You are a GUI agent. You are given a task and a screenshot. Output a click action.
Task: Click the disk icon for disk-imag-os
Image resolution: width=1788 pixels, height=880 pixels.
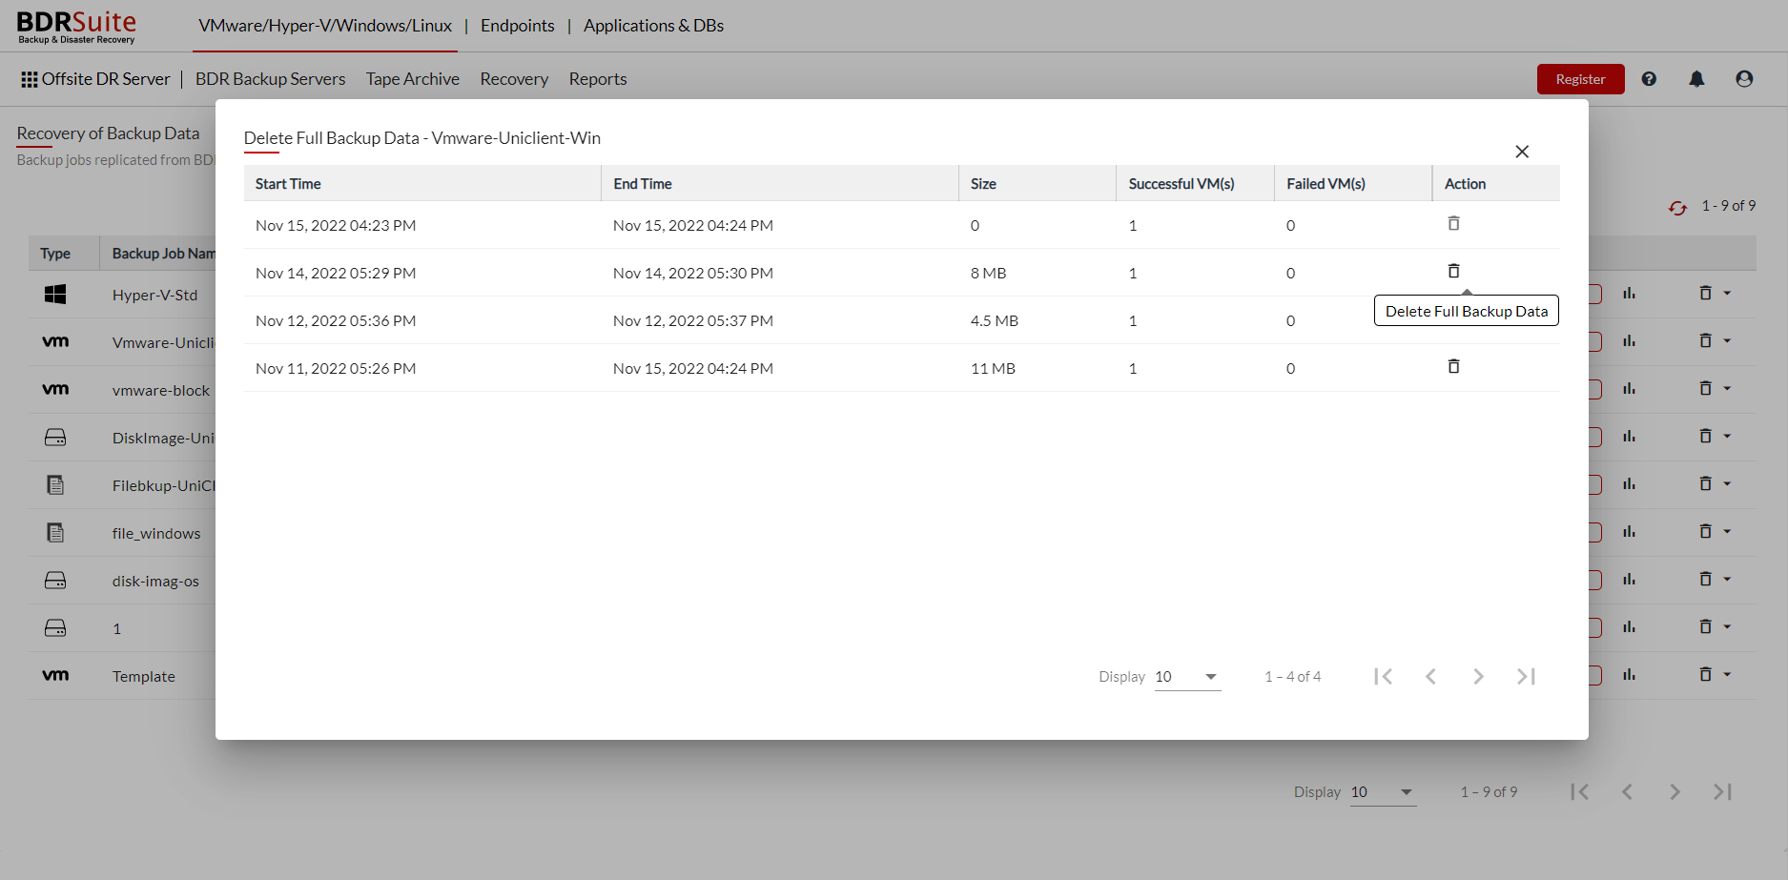55,581
